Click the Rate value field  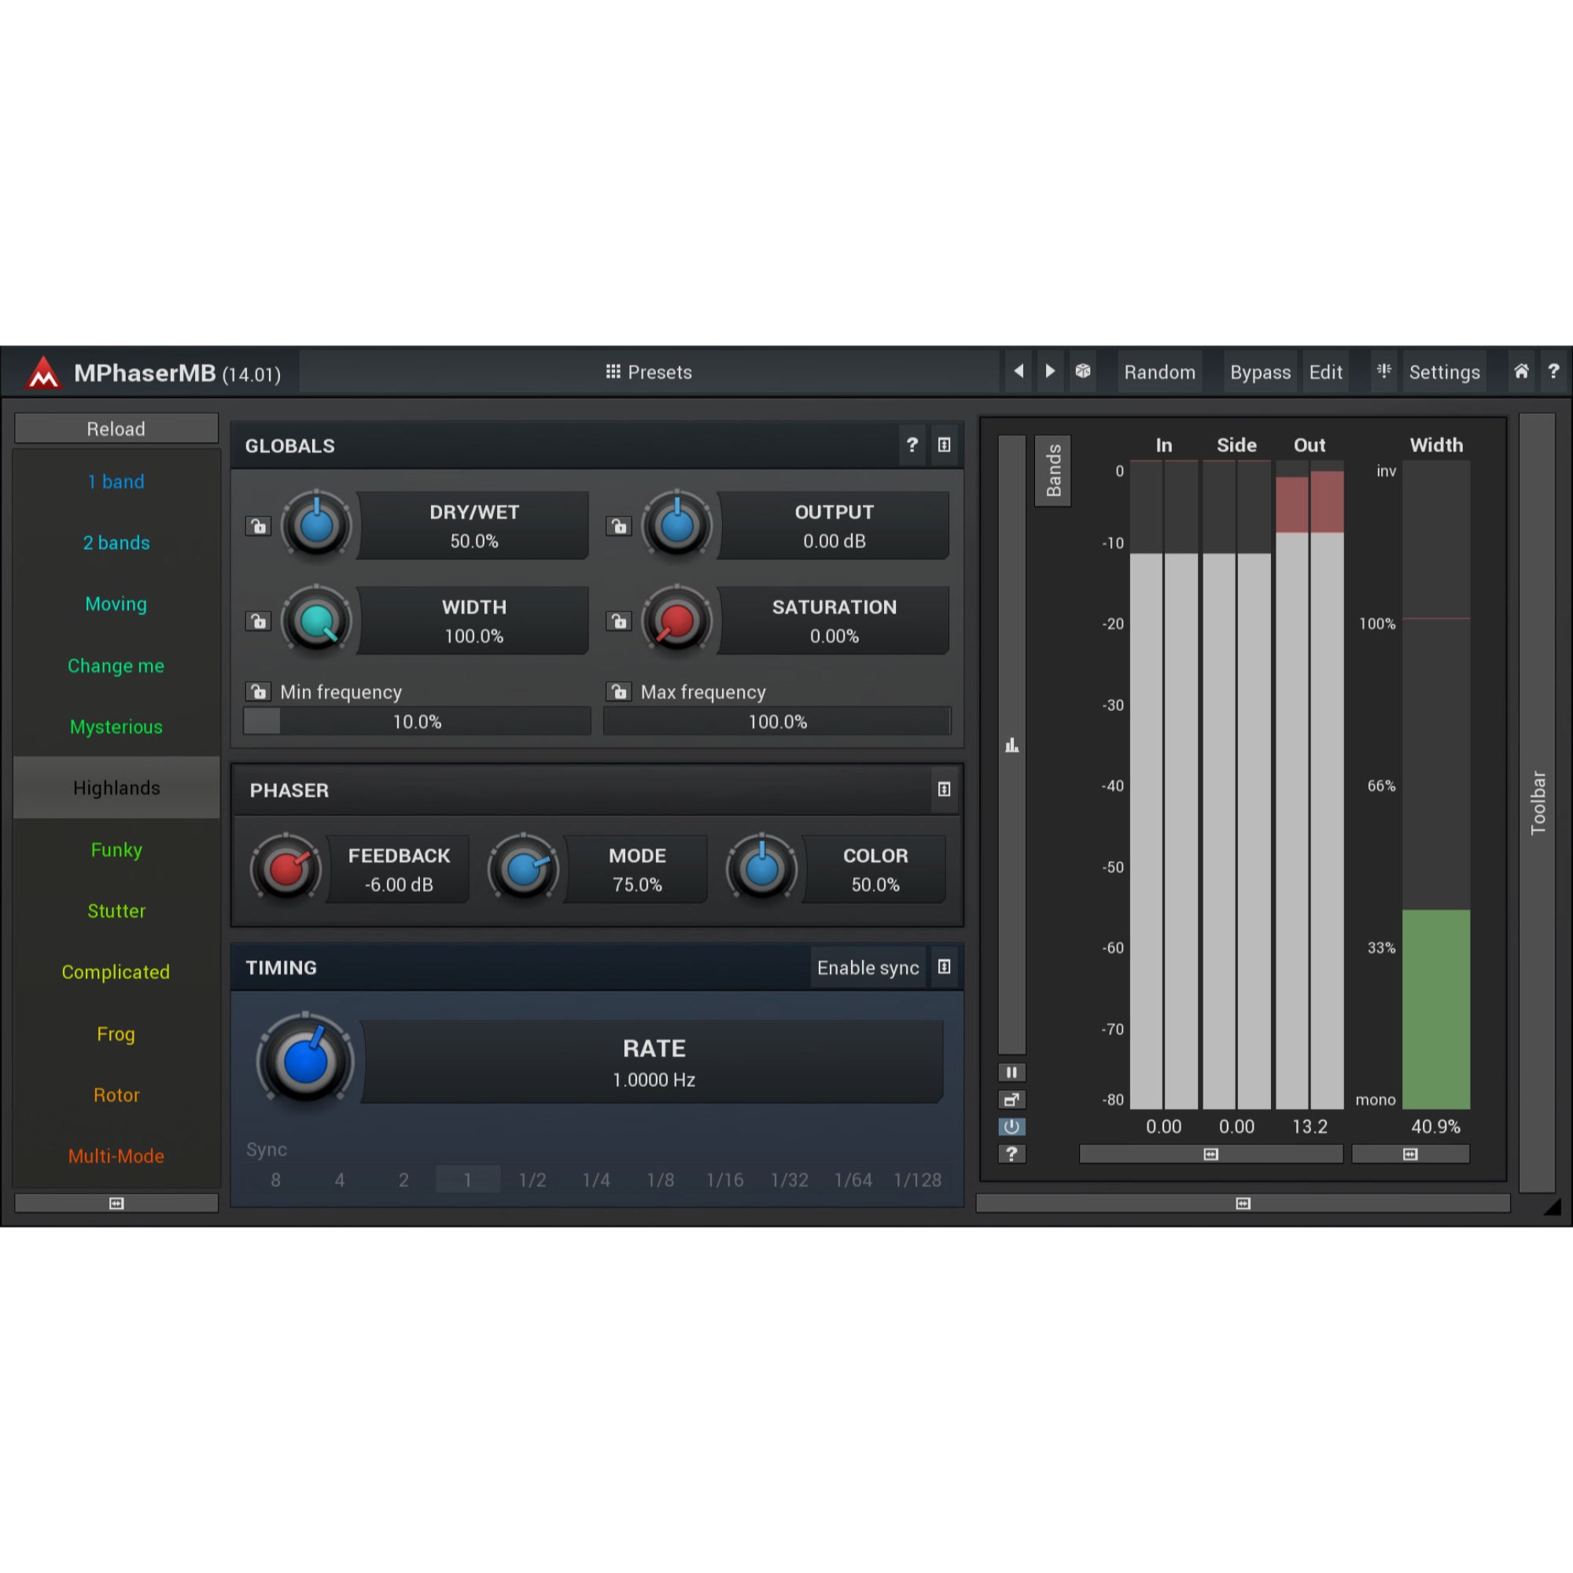click(x=653, y=1062)
